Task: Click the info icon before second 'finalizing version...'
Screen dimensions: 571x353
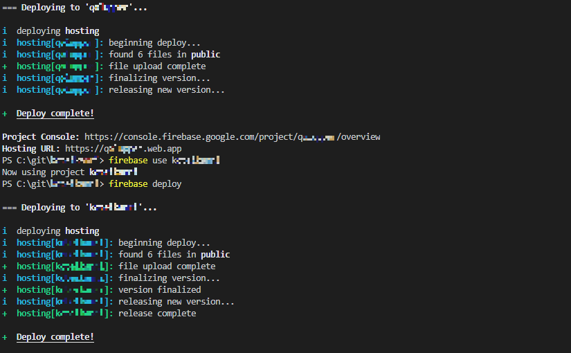Action: click(5, 278)
